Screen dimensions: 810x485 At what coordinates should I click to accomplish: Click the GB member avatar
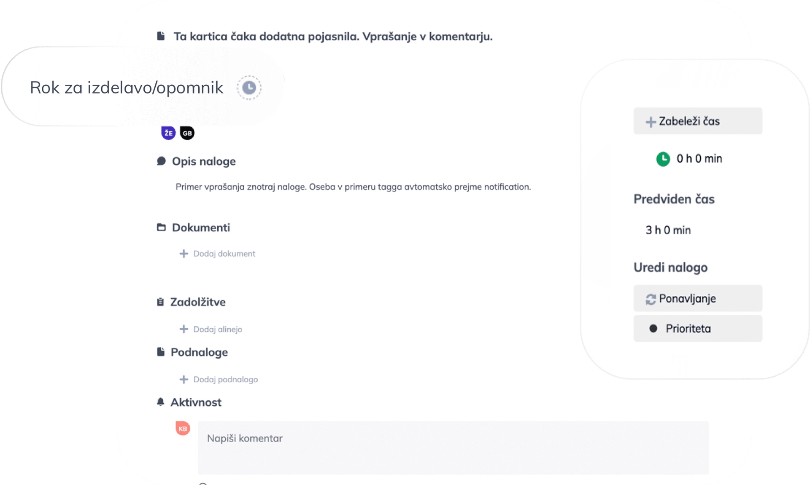coord(187,133)
